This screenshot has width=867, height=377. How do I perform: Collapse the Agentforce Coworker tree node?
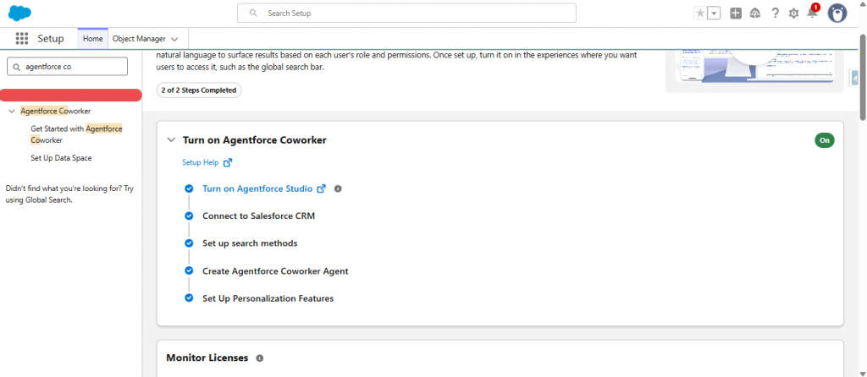point(12,112)
